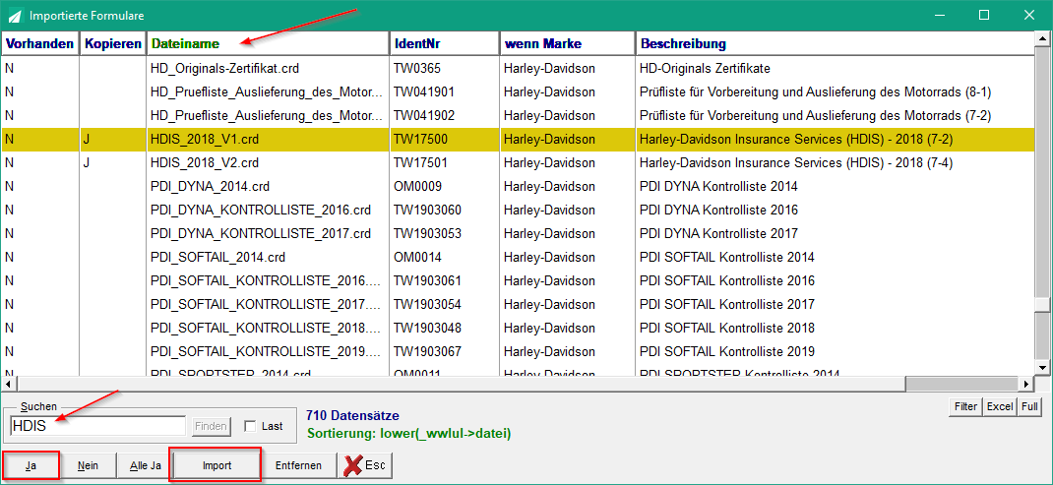The image size is (1053, 485).
Task: Click the Finden button
Action: point(211,426)
